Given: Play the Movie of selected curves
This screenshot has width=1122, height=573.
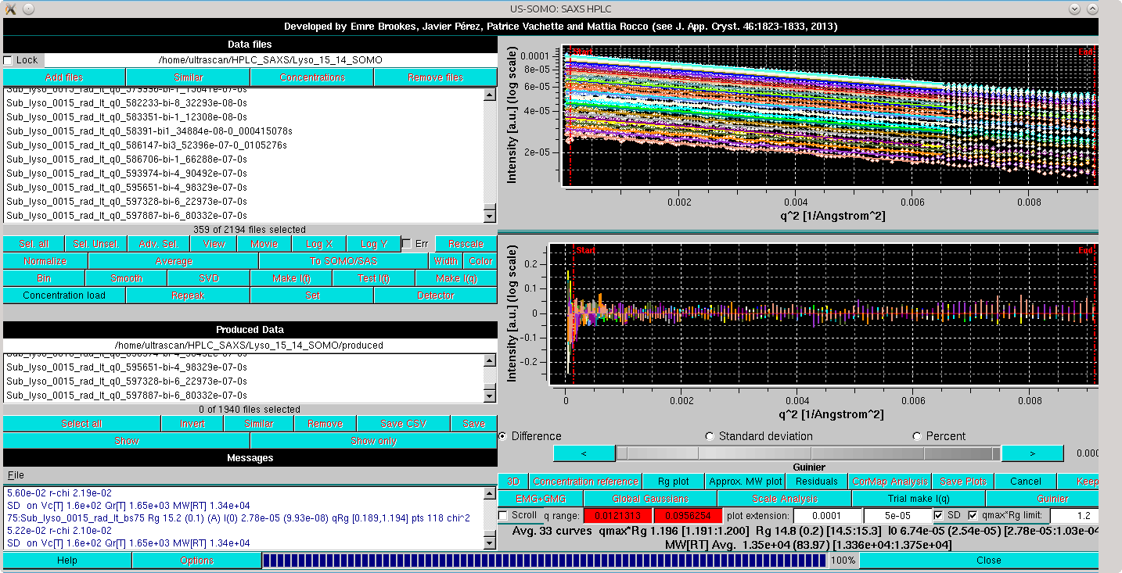Looking at the screenshot, I should coord(264,243).
